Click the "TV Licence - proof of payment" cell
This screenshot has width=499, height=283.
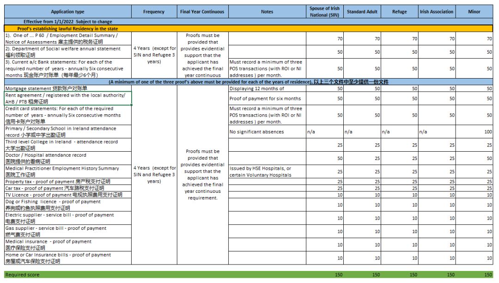click(x=67, y=195)
